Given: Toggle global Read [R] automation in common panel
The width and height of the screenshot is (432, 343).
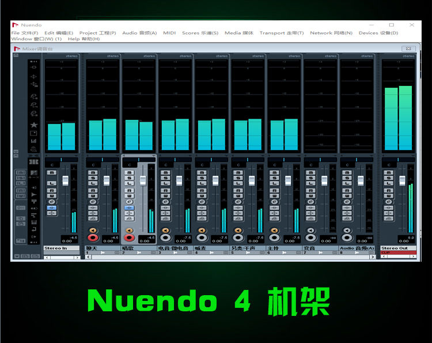Looking at the screenshot, I should tap(21, 191).
